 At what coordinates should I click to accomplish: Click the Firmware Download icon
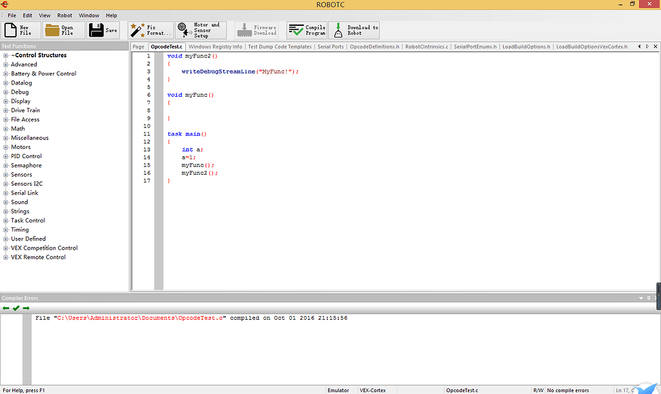coord(245,30)
